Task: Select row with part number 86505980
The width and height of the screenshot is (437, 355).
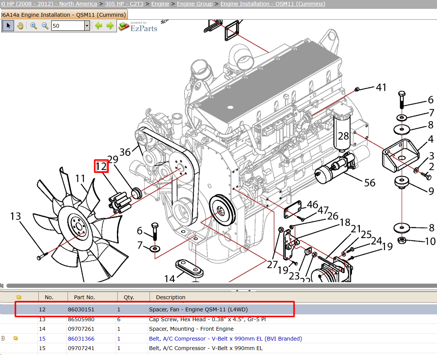Action: point(219,319)
